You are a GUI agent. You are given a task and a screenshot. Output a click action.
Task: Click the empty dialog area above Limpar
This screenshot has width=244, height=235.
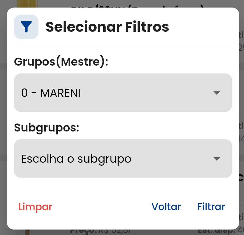[80, 188]
